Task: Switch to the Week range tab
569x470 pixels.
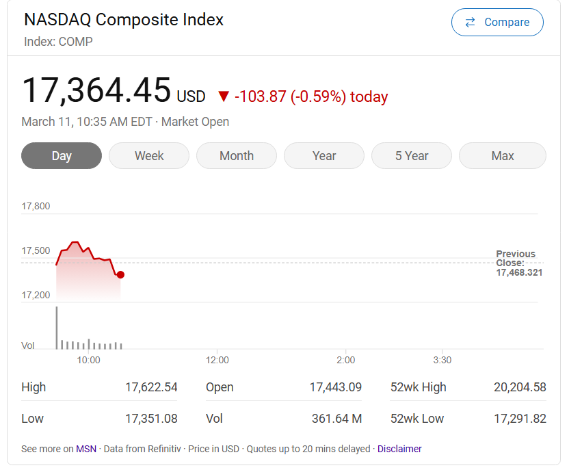Action: pyautogui.click(x=149, y=156)
